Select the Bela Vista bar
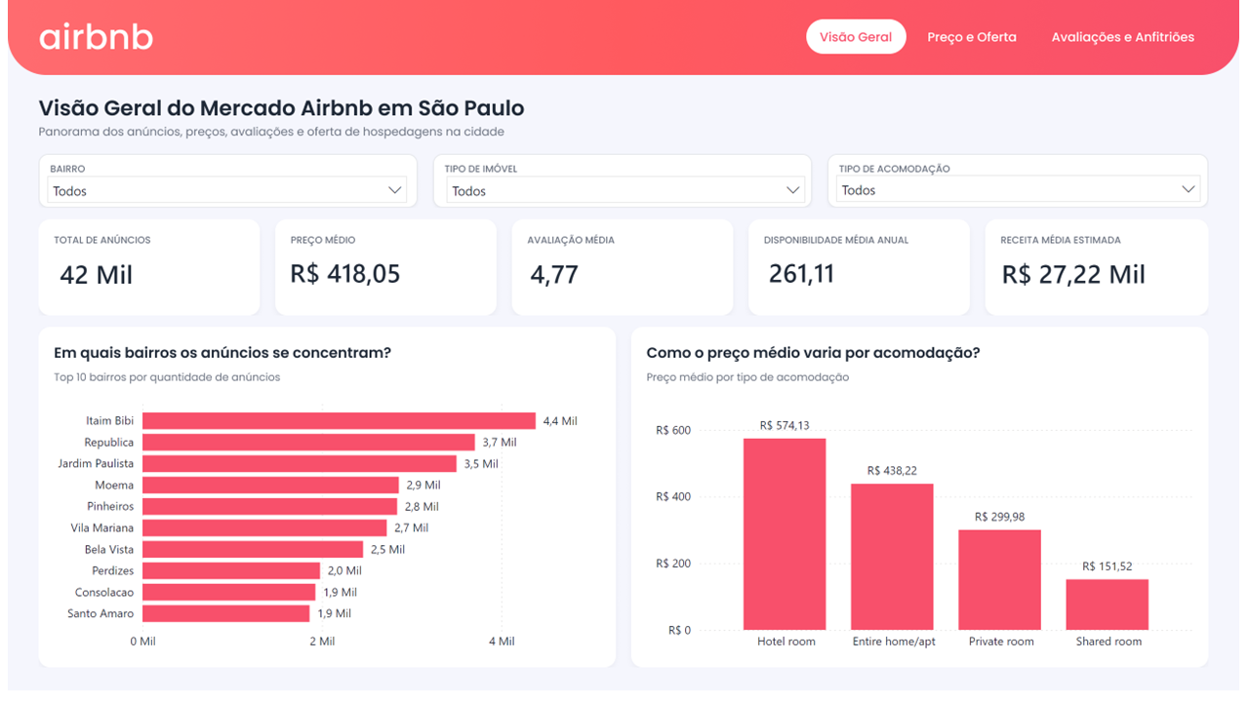1249x702 pixels. click(253, 549)
